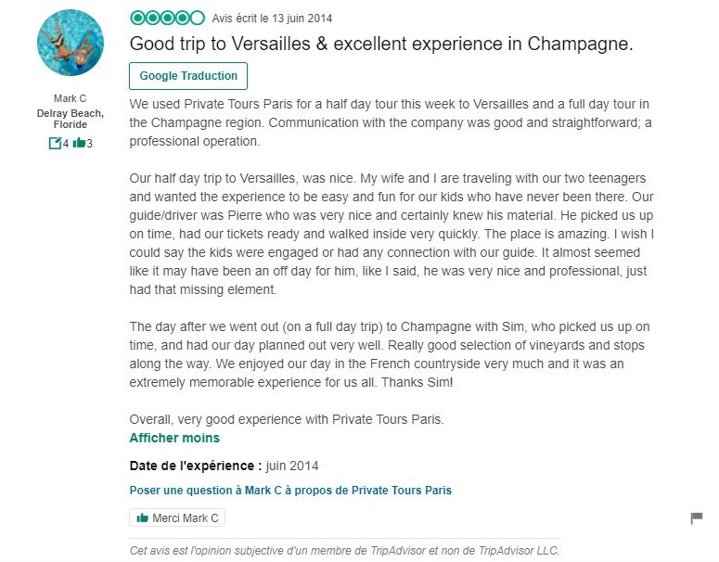719x562 pixels.
Task: Collapse review with Afficher moins
Action: tap(174, 438)
